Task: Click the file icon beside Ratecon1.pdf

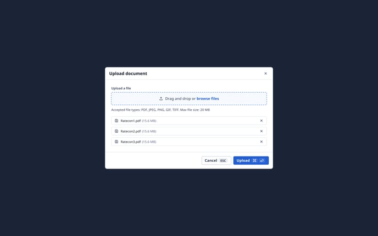Action: pos(116,121)
